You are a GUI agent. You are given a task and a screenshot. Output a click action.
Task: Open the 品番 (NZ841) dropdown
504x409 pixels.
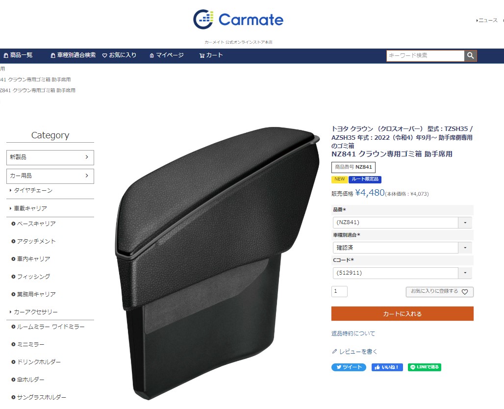click(x=403, y=223)
